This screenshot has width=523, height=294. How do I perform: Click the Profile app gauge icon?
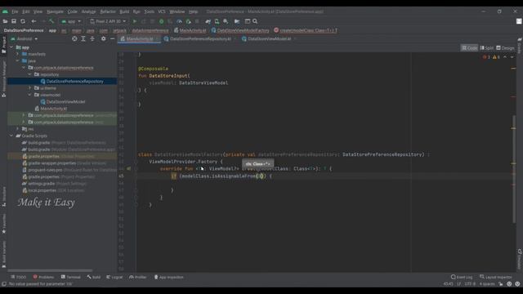point(179,21)
